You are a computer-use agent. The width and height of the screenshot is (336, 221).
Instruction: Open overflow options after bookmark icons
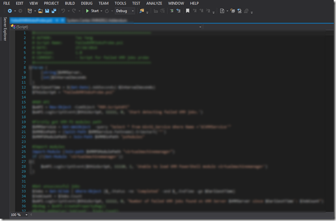[x=214, y=12]
